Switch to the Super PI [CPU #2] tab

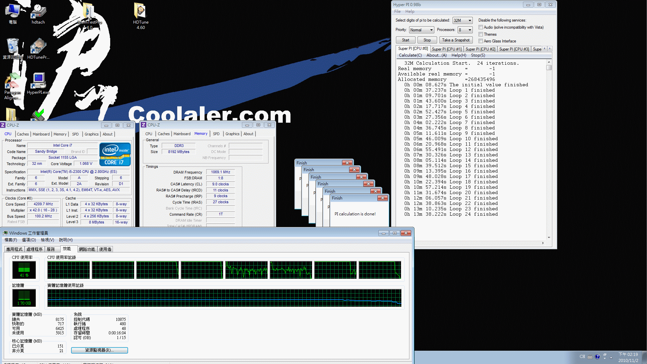click(x=481, y=49)
